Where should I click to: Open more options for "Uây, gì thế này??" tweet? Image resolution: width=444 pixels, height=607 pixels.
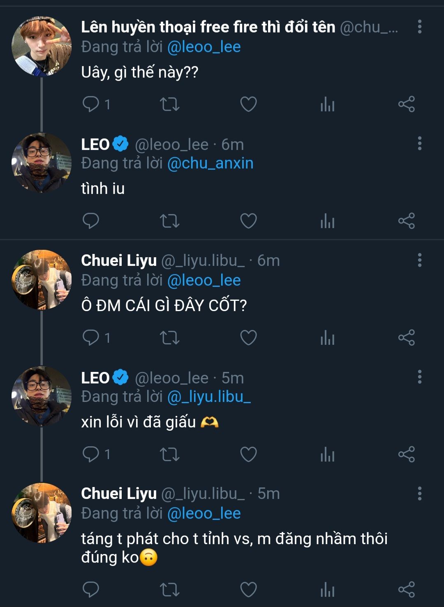point(419,27)
